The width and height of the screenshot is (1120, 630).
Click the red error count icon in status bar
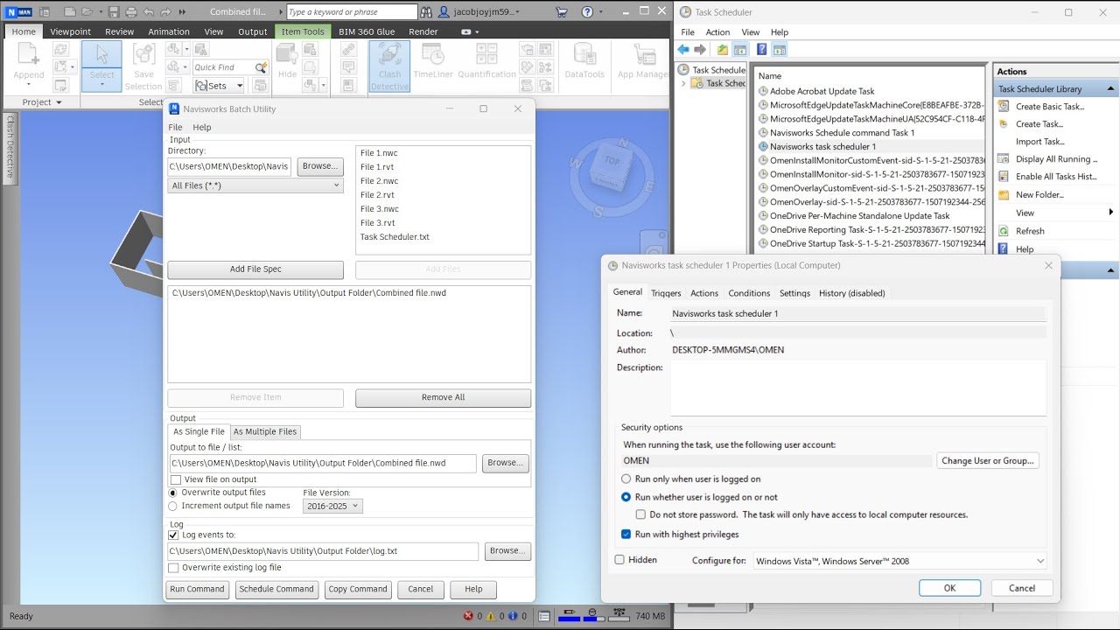coord(468,616)
